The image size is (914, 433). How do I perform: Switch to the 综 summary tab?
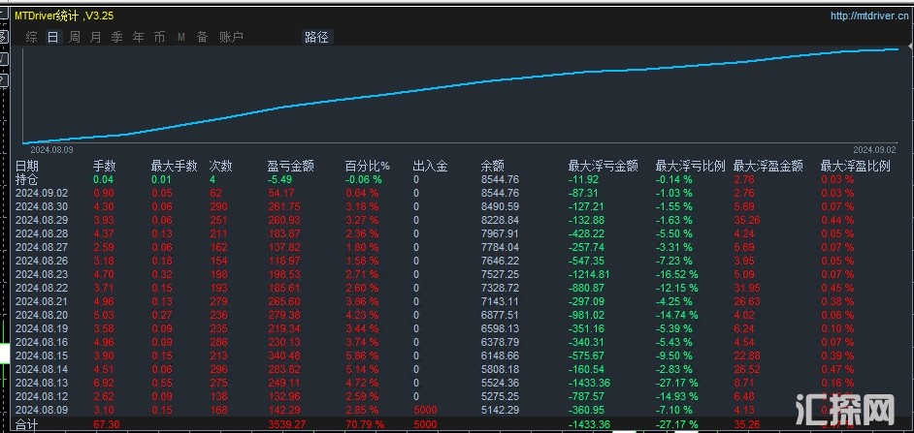pos(32,38)
